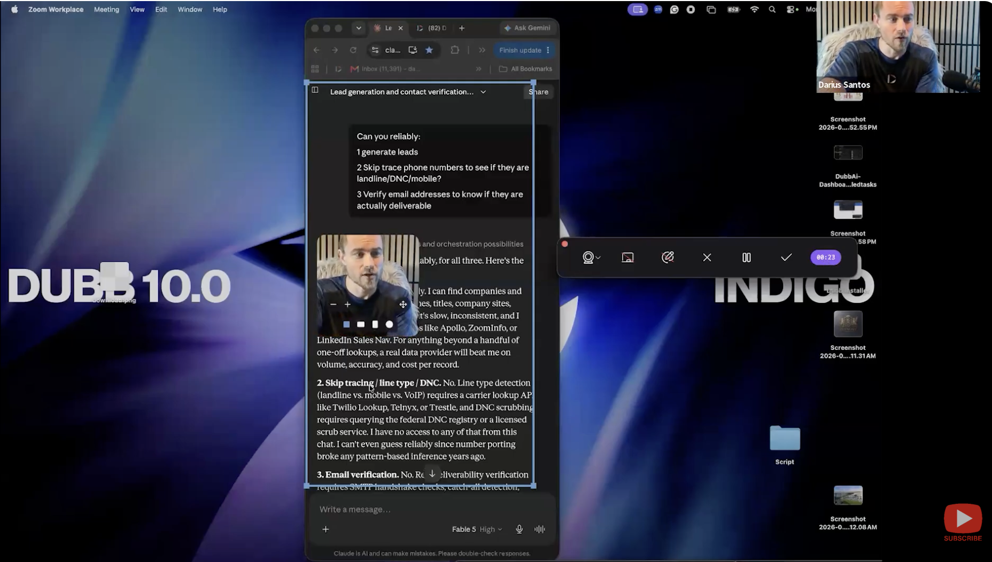This screenshot has width=992, height=562.
Task: Open the Gmail Inbox bookmark
Action: point(385,69)
